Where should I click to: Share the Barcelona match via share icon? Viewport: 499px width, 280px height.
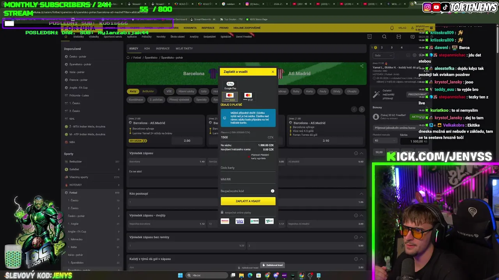[x=362, y=66]
